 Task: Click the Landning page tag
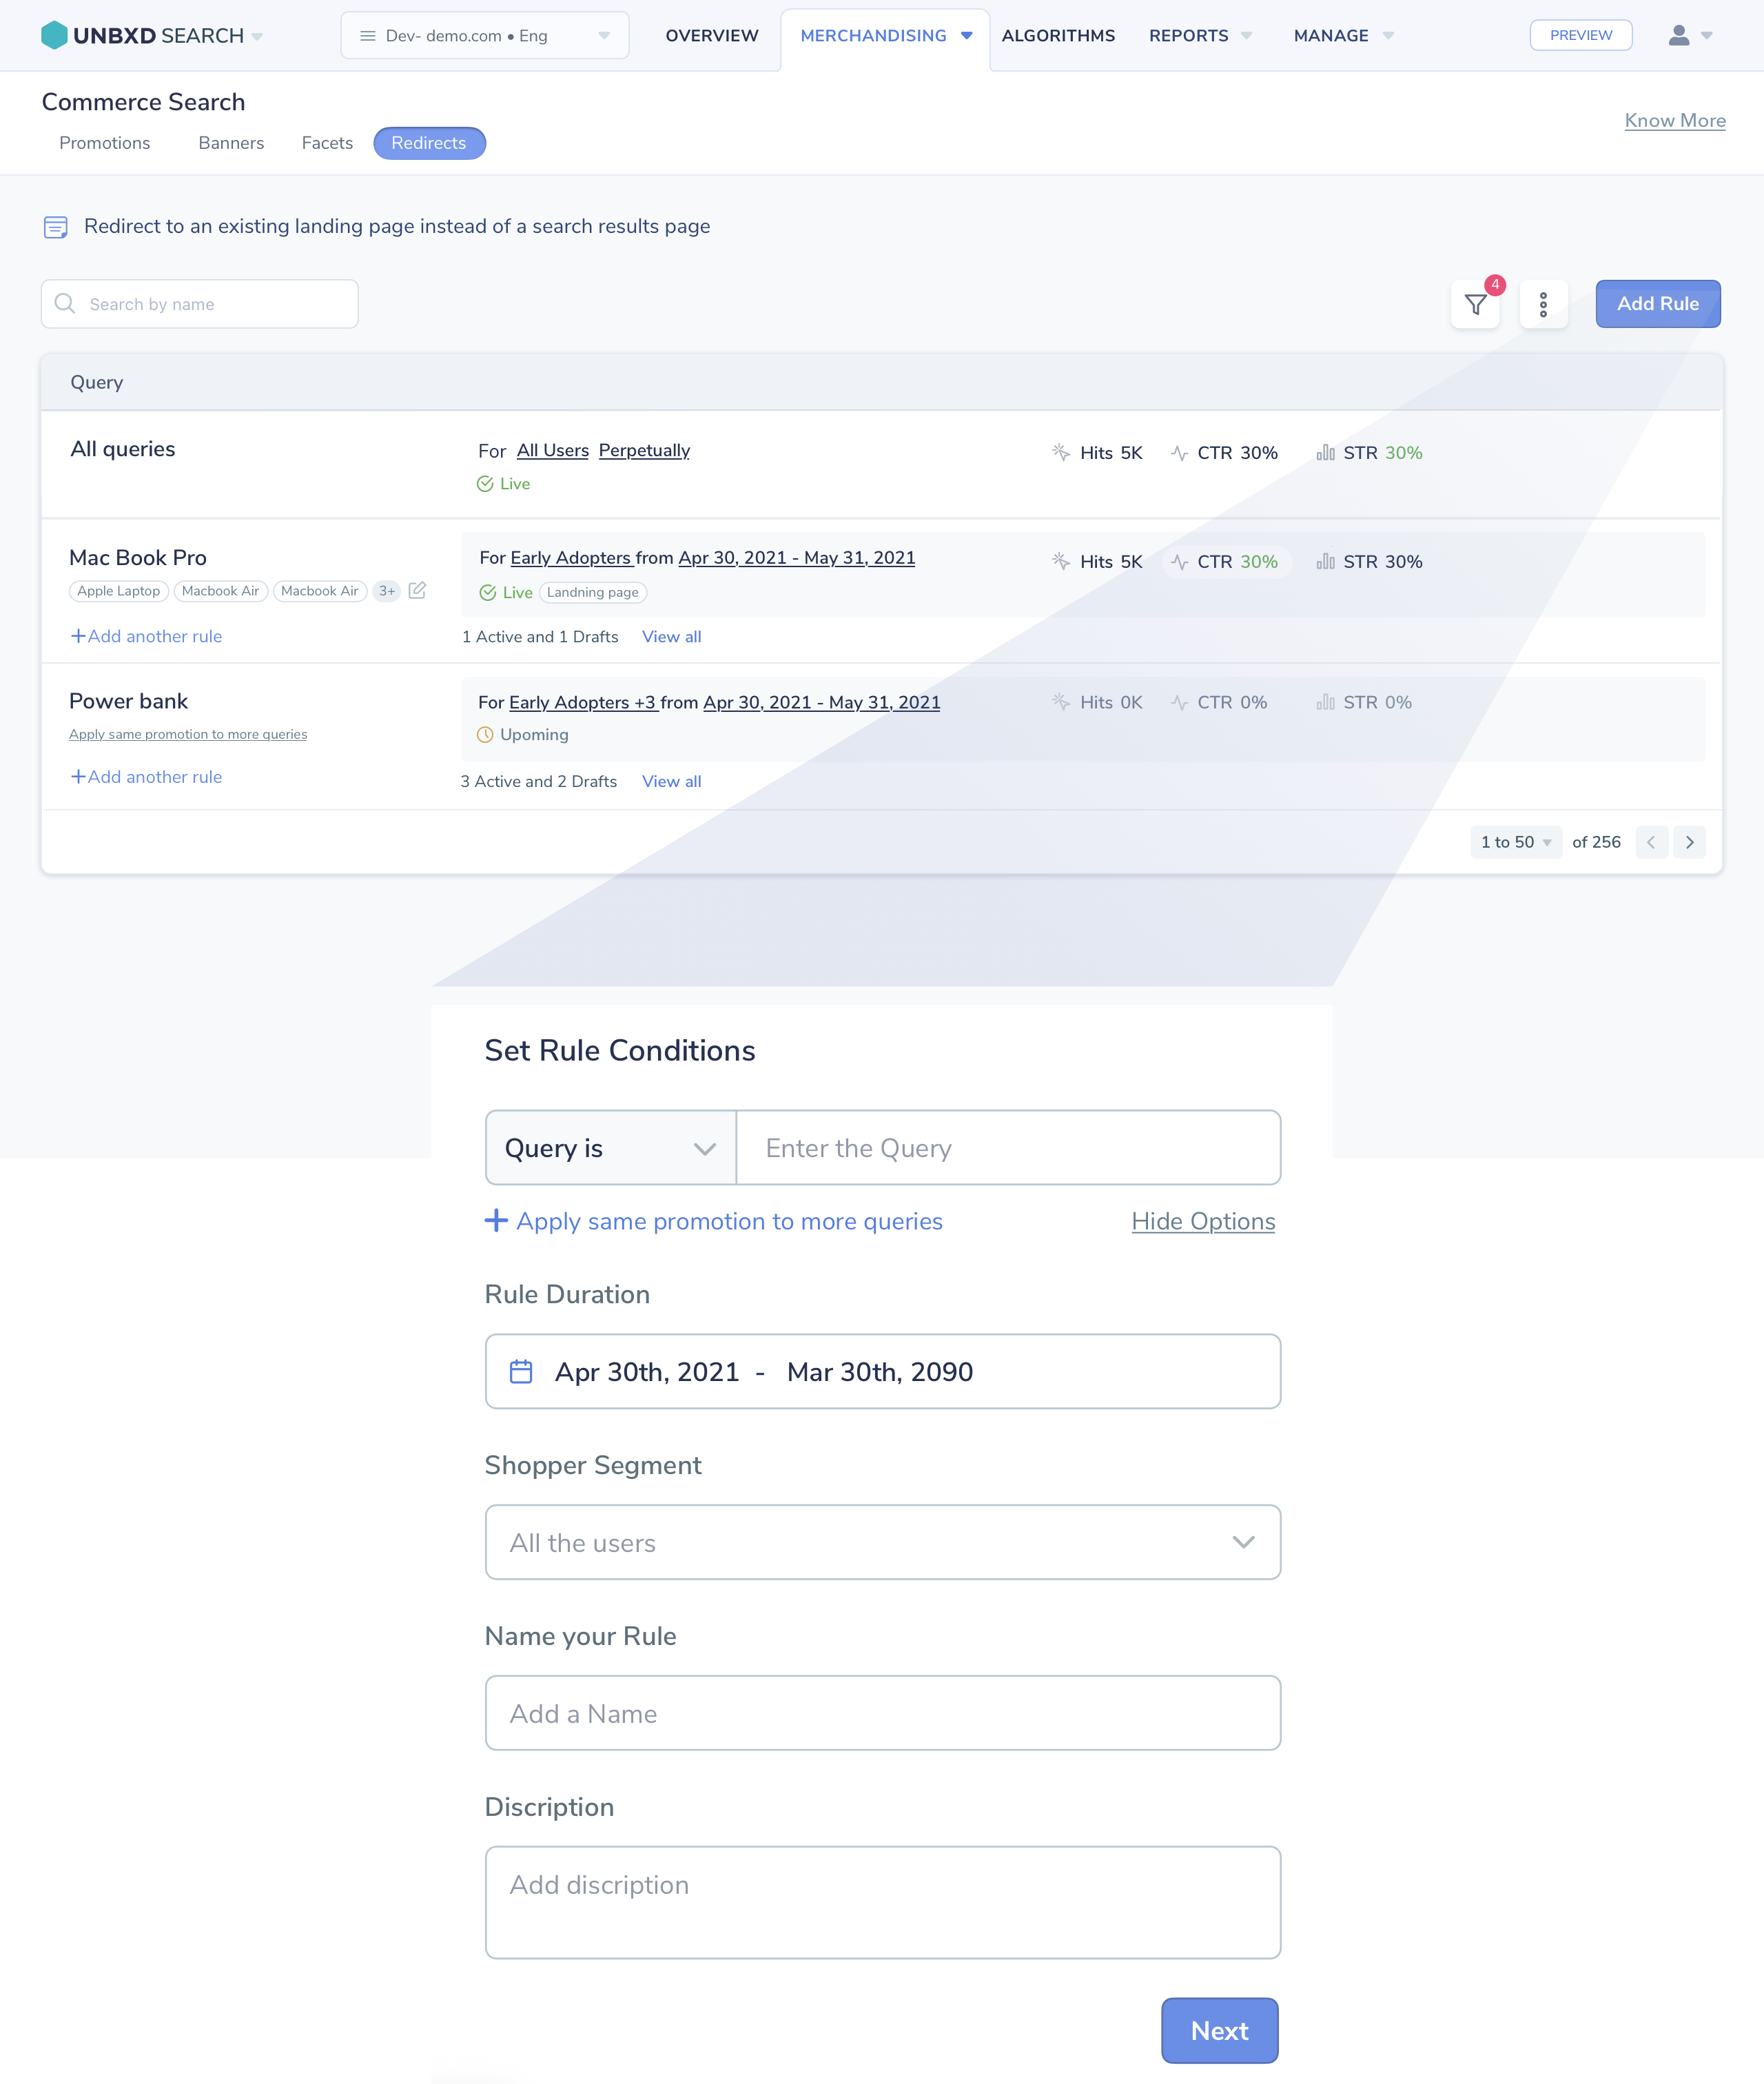593,592
